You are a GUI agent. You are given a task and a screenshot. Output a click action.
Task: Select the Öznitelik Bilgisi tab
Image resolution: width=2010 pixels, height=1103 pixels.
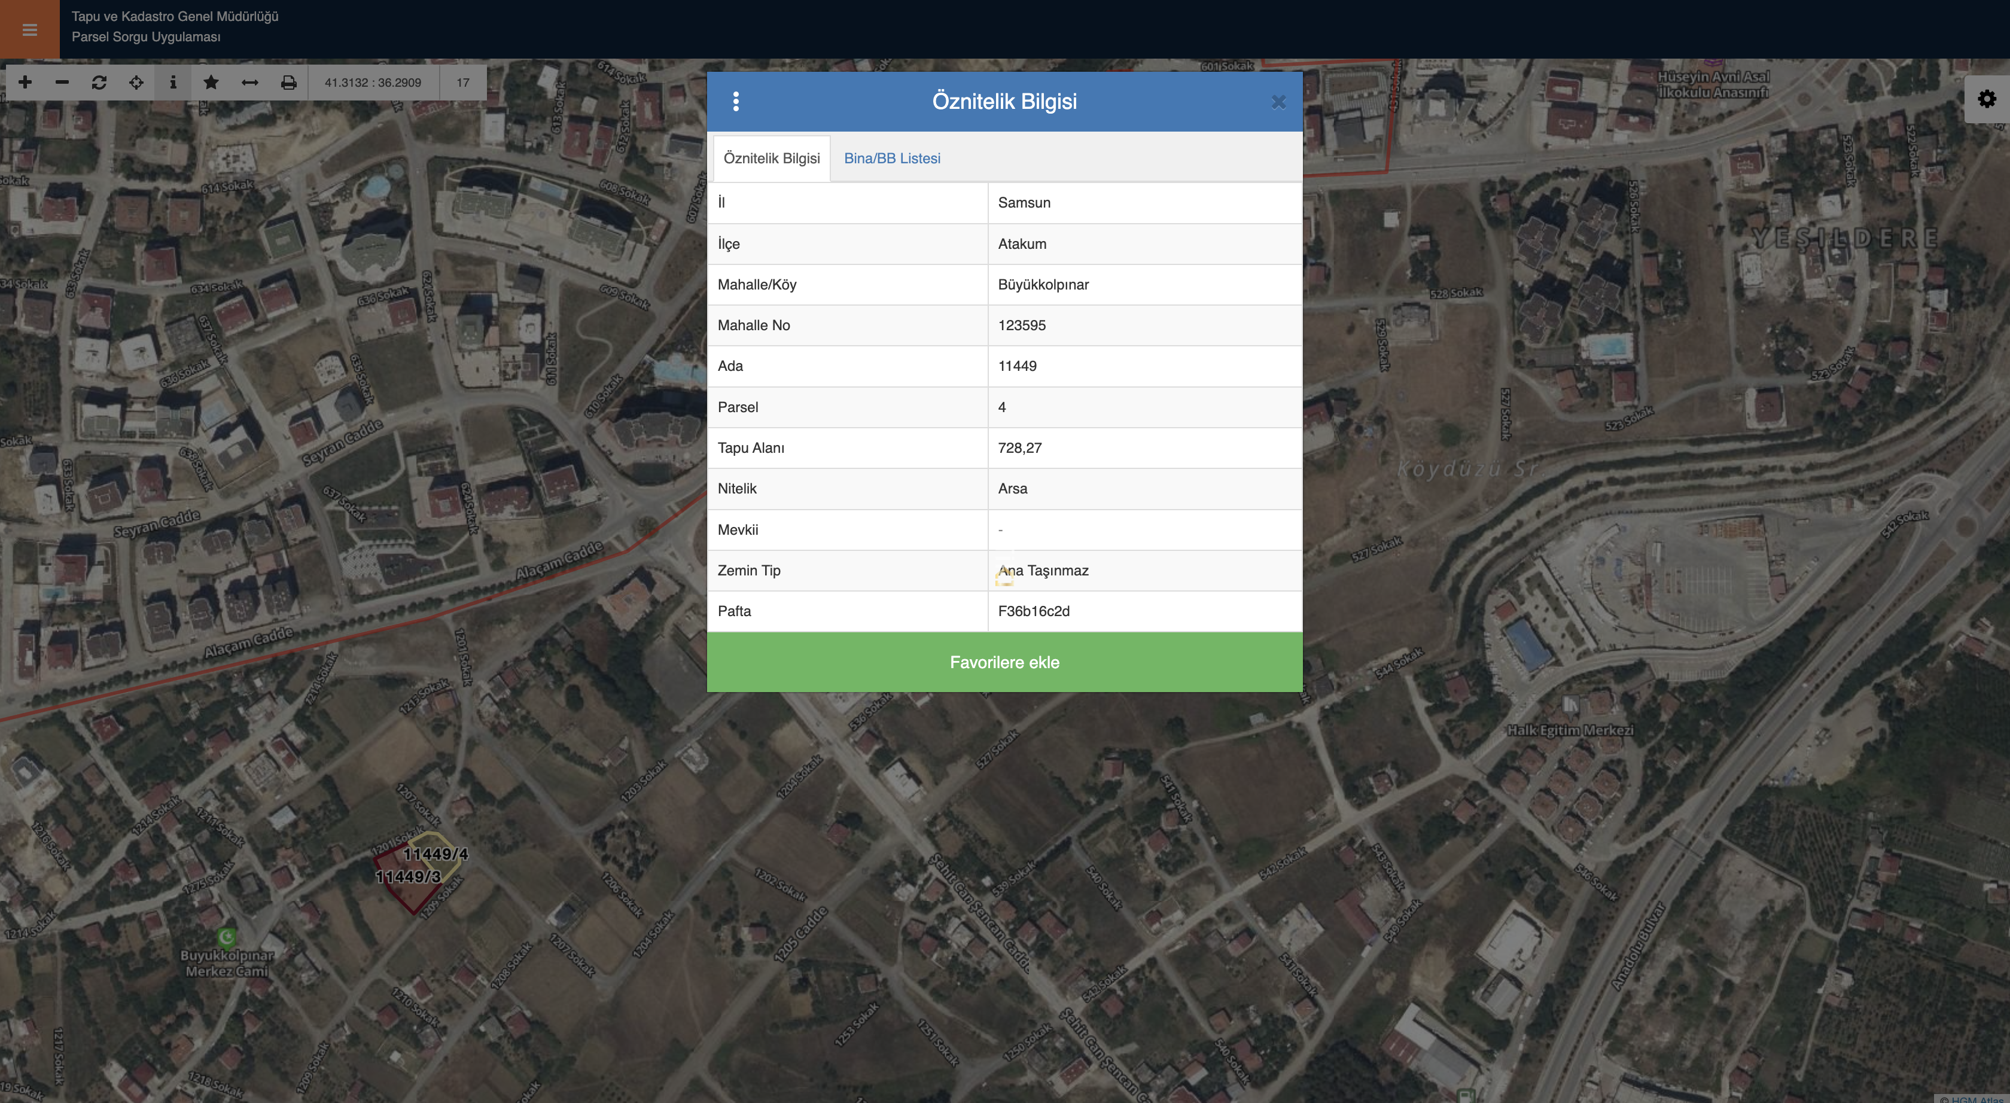tap(771, 159)
